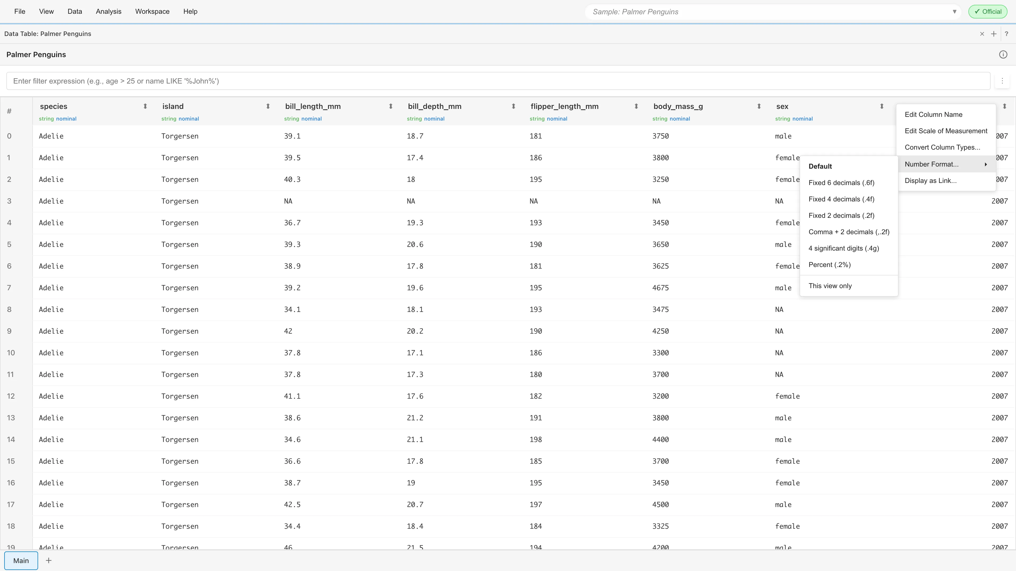Screen dimensions: 1016x571
Task: Open the Analysis menu
Action: click(108, 11)
